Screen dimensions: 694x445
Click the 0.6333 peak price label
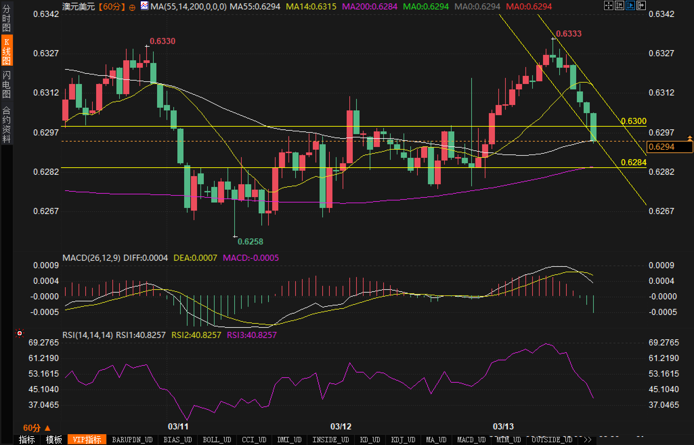click(569, 34)
